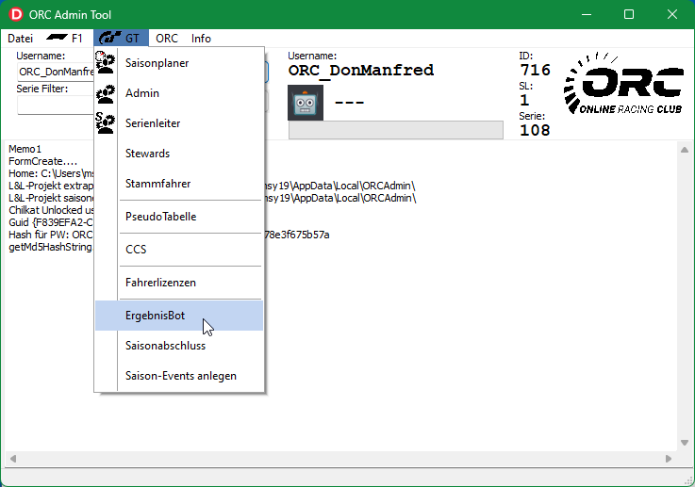The width and height of the screenshot is (695, 487).
Task: Open the F1 menu with the F1 logo
Action: 65,39
